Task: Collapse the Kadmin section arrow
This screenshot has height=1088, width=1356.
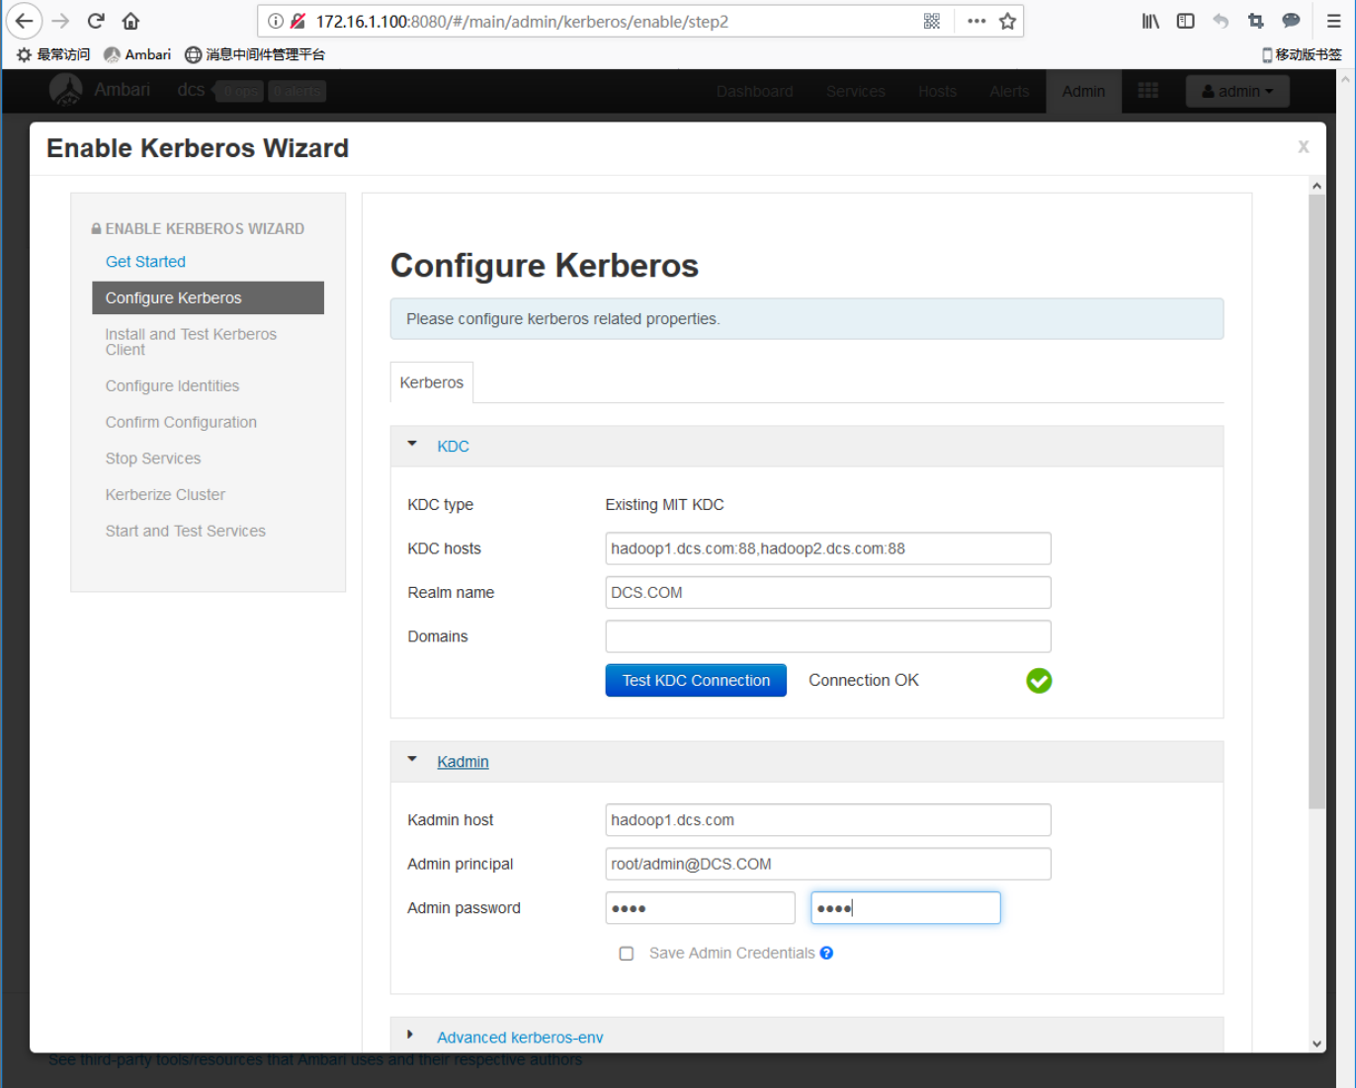Action: point(412,760)
